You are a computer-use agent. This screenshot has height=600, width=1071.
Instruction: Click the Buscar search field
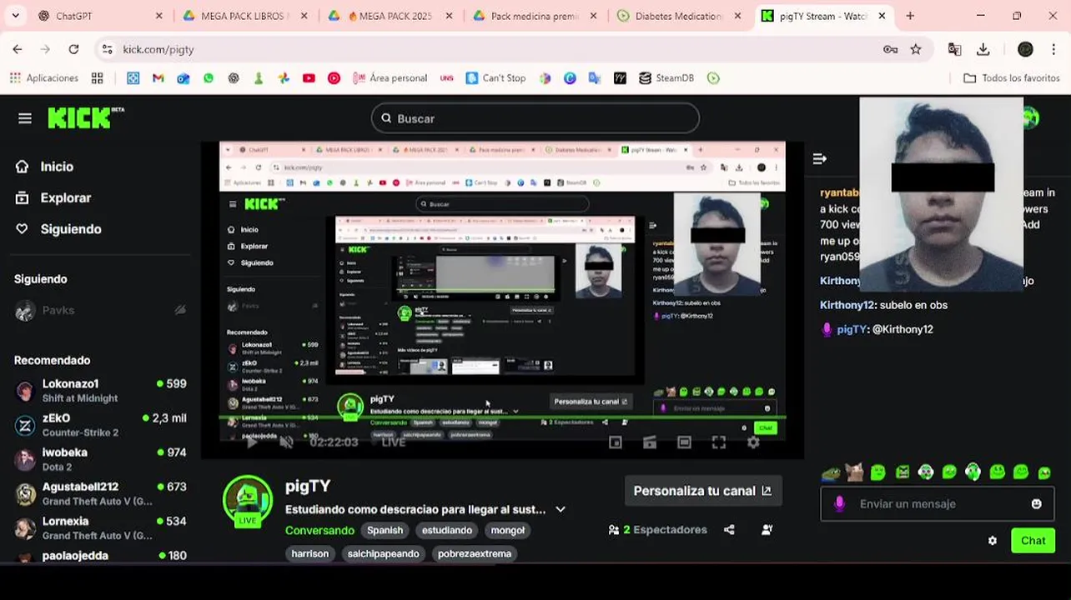[535, 118]
